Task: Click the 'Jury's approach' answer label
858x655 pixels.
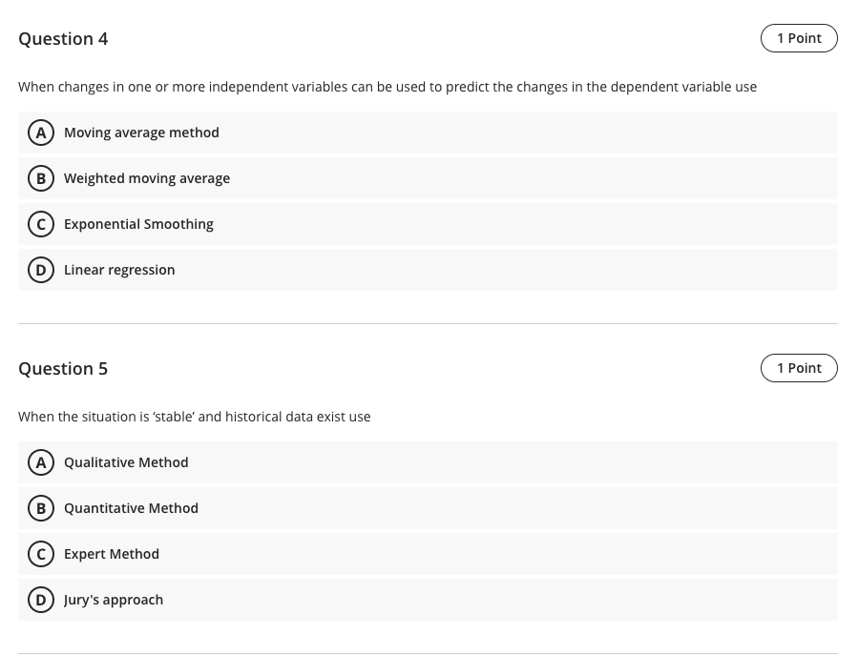Action: 114,600
